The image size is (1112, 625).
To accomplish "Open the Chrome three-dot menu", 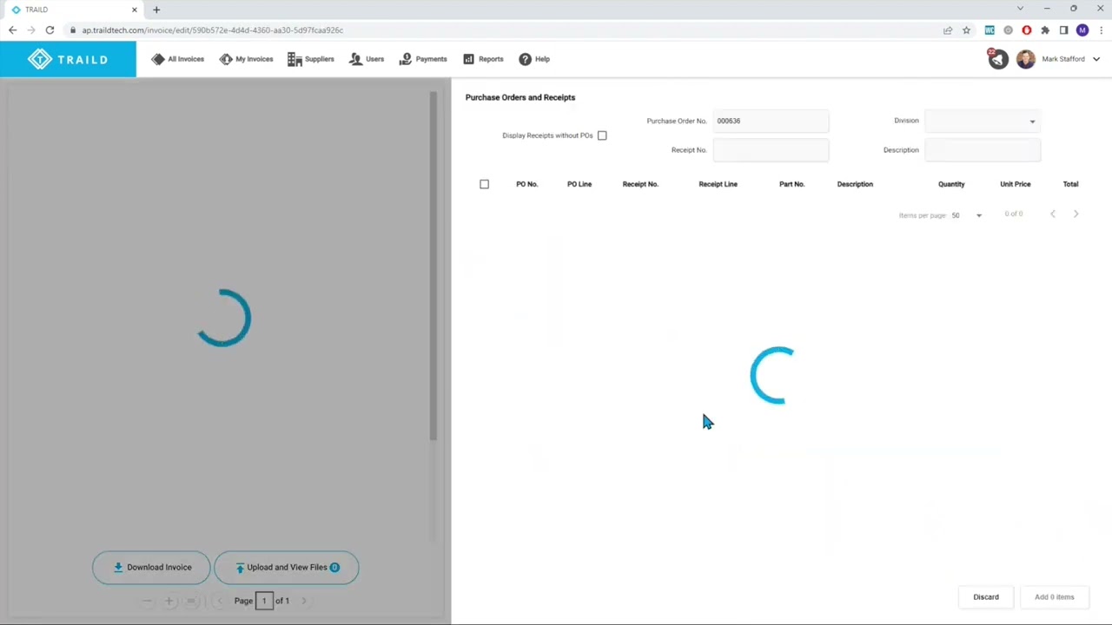I will point(1100,30).
